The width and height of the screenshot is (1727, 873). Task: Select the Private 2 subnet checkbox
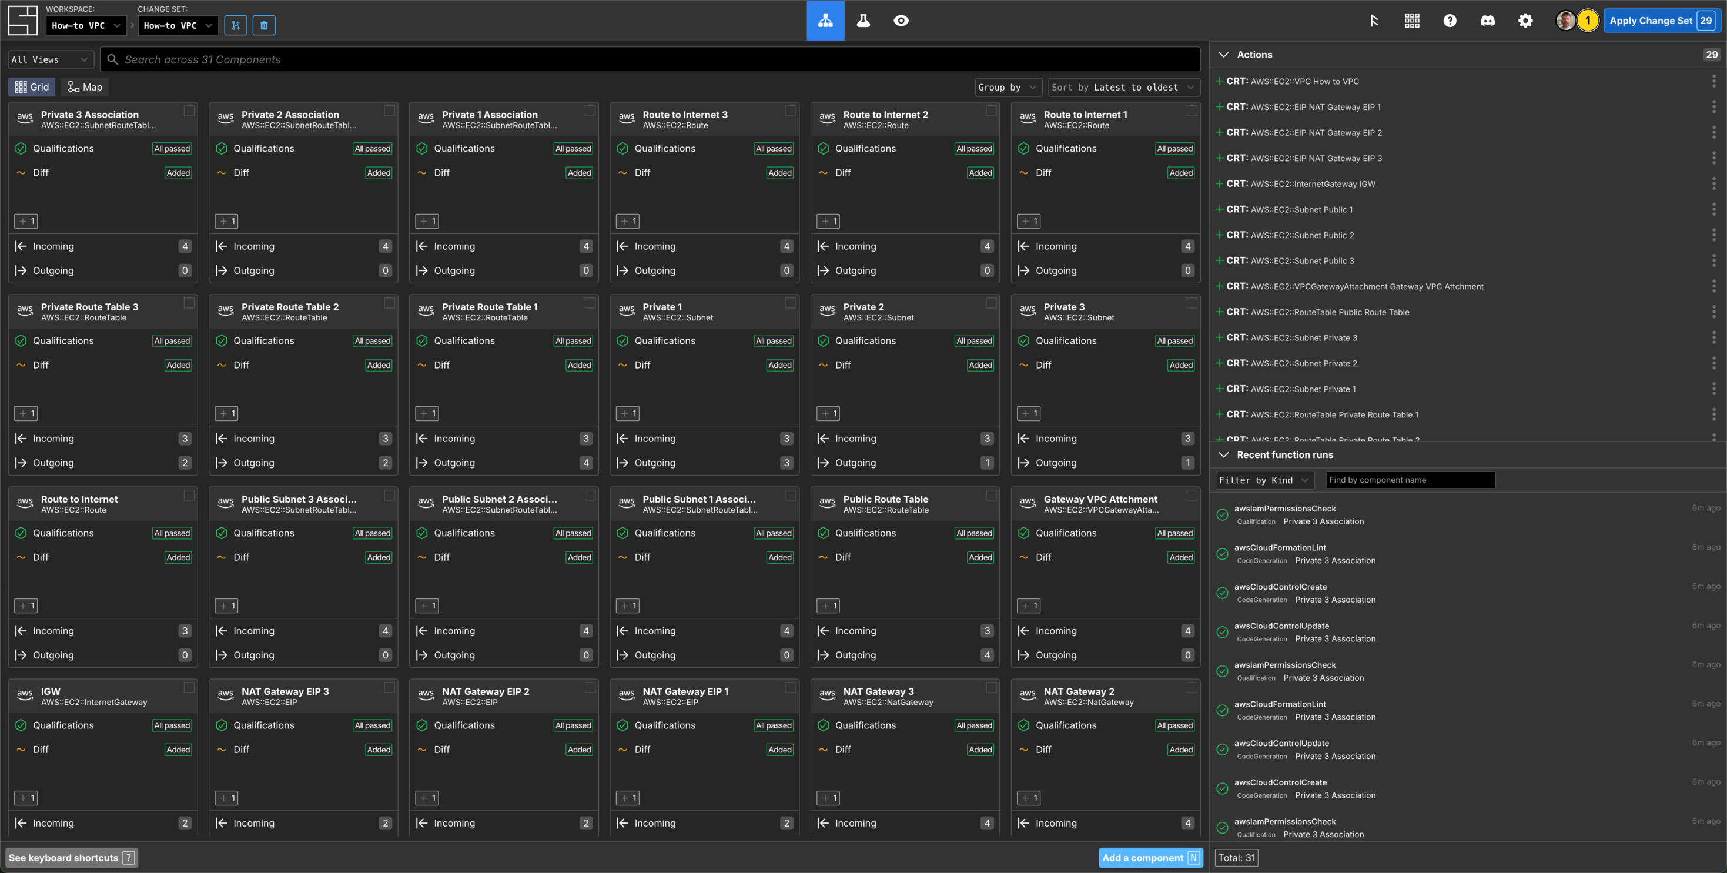pos(991,303)
